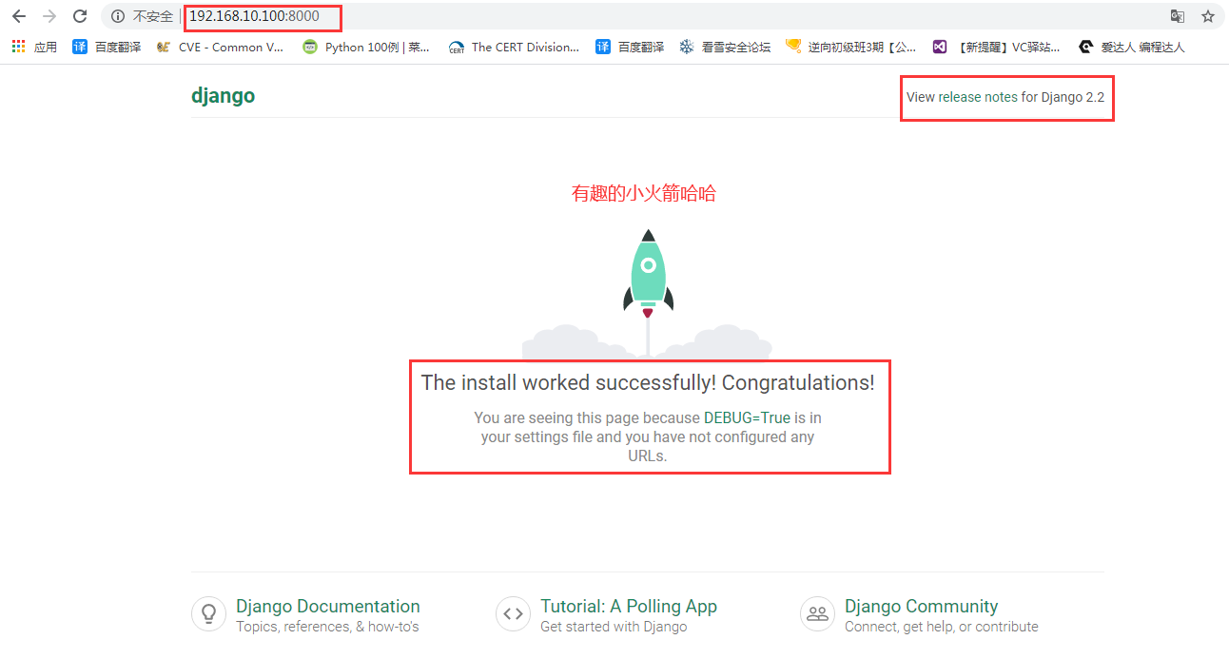Open CVE - Common V... bookmark
The height and width of the screenshot is (659, 1229).
pos(220,47)
